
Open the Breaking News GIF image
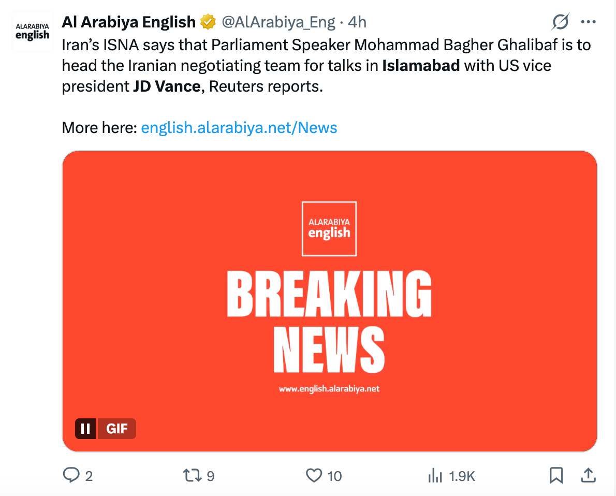330,301
